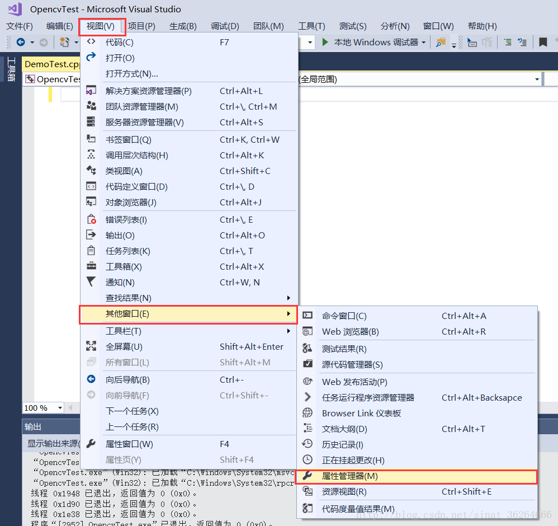Image resolution: width=558 pixels, height=526 pixels.
Task: Open the 100 % zoom dropdown
Action: (60, 408)
